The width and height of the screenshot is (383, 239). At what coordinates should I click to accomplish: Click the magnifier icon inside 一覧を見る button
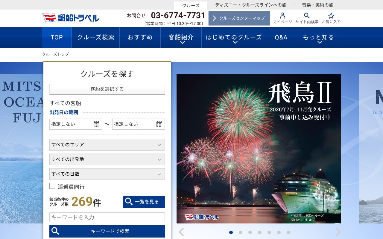[129, 202]
